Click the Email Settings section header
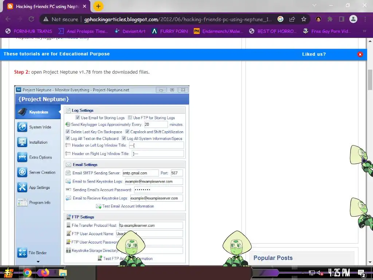The width and height of the screenshot is (373, 280). click(x=125, y=164)
